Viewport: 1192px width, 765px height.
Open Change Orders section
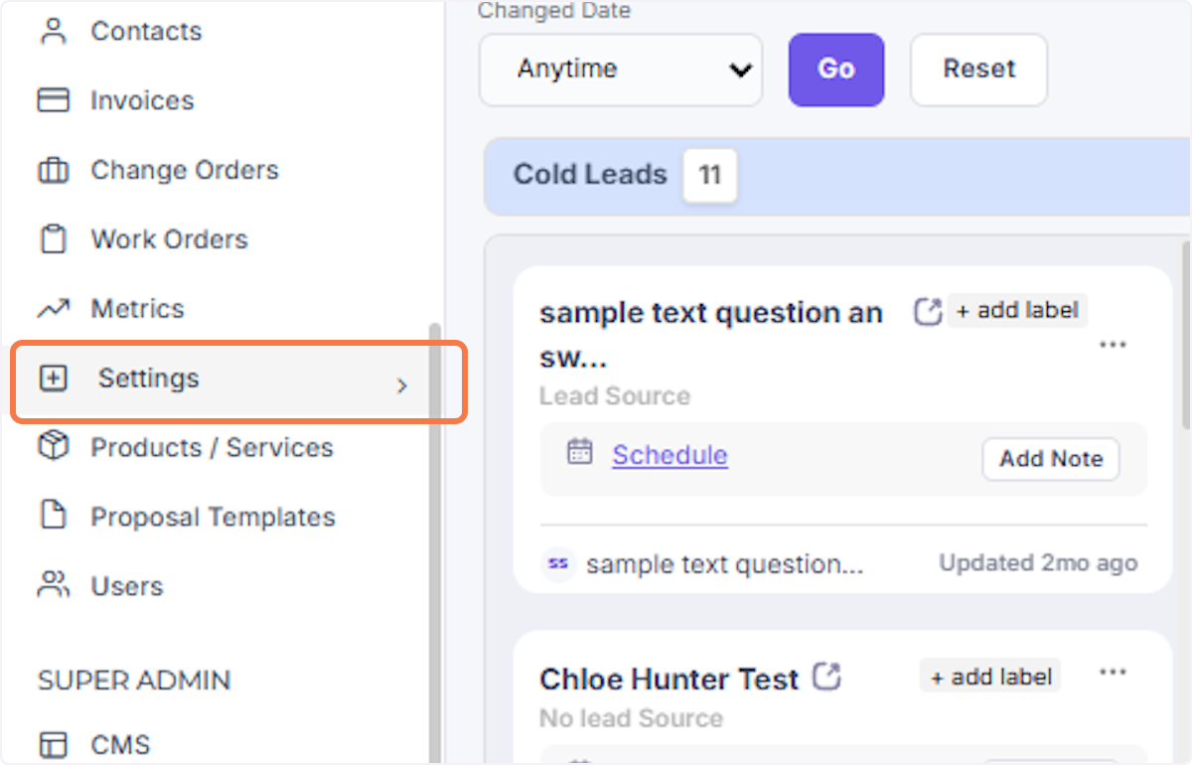point(185,170)
